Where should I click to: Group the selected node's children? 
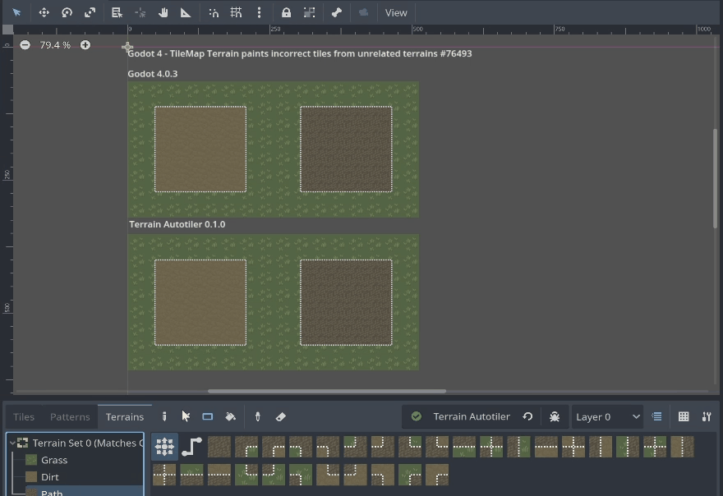(310, 12)
